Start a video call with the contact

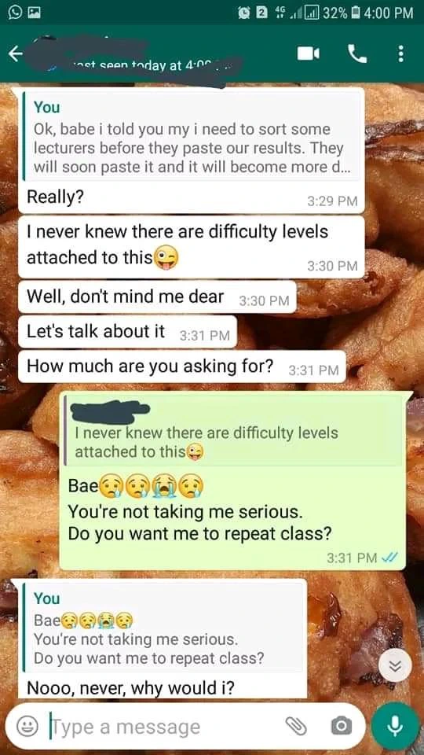[308, 54]
